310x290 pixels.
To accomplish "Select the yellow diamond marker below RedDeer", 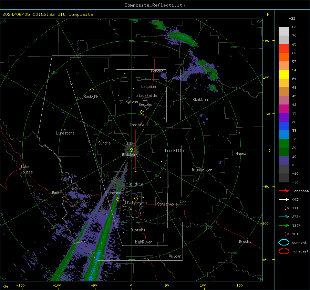I will pos(142,112).
